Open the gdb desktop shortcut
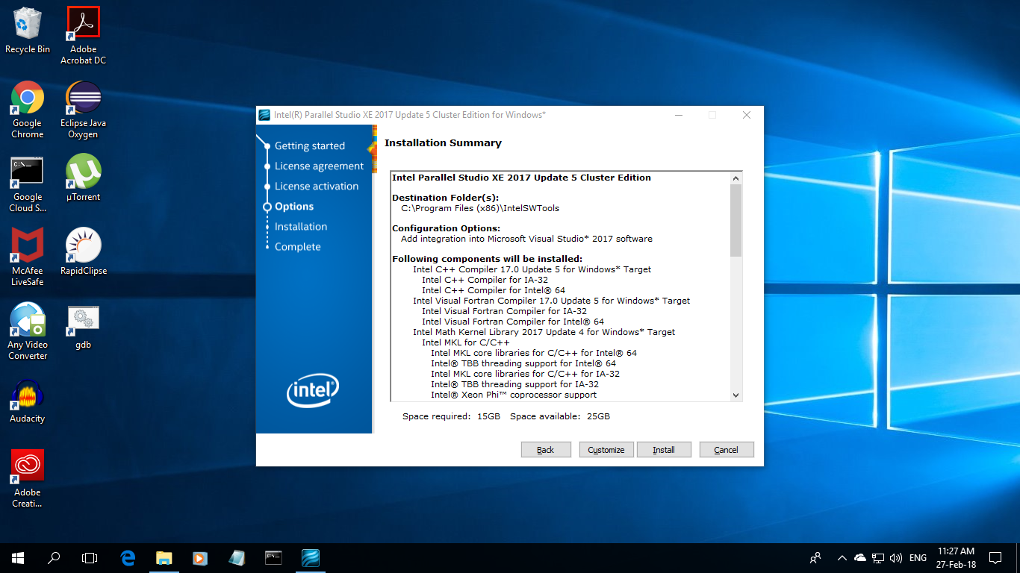 (83, 326)
